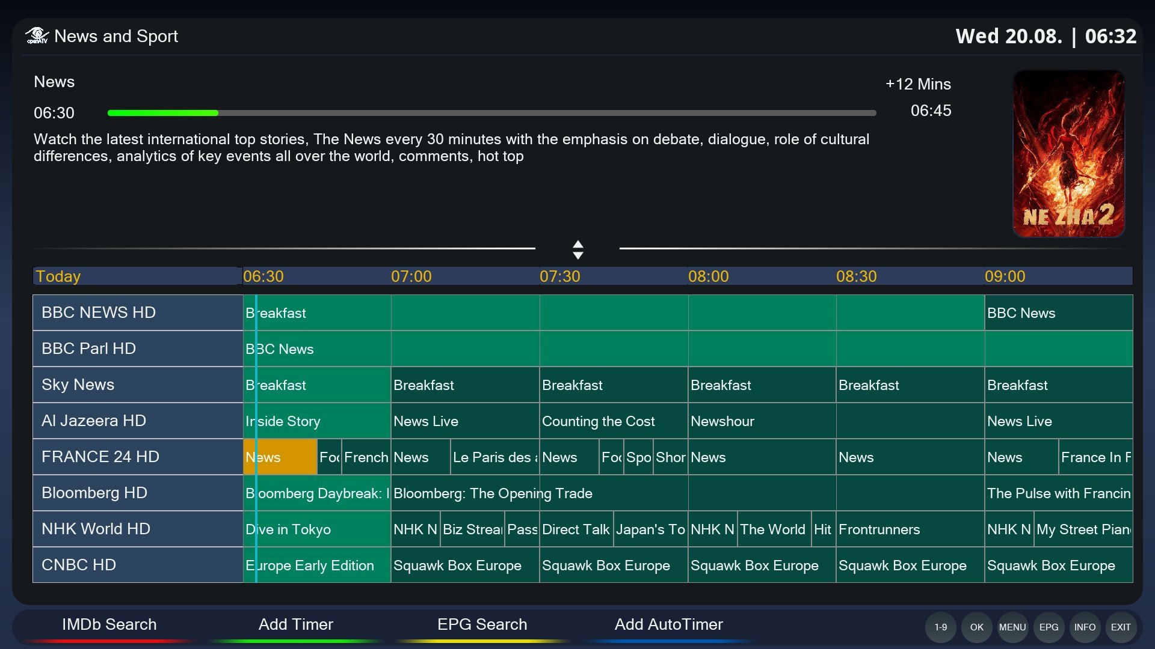The image size is (1155, 649).
Task: Click the EPG round button
Action: tap(1049, 627)
